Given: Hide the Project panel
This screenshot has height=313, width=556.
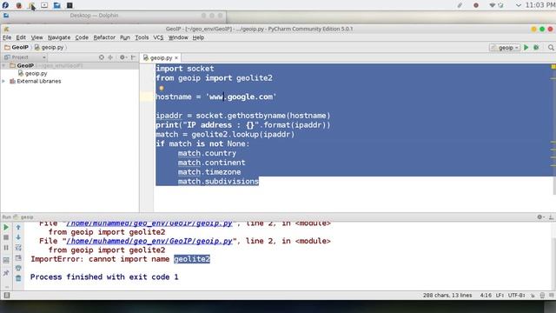Looking at the screenshot, I should pos(133,57).
